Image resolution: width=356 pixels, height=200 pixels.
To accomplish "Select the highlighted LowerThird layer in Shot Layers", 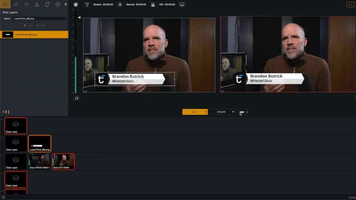I will point(34,34).
